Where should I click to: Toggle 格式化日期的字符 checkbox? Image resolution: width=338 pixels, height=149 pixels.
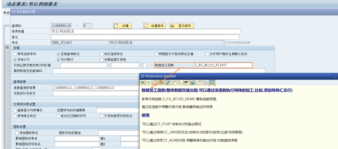tap(58, 116)
